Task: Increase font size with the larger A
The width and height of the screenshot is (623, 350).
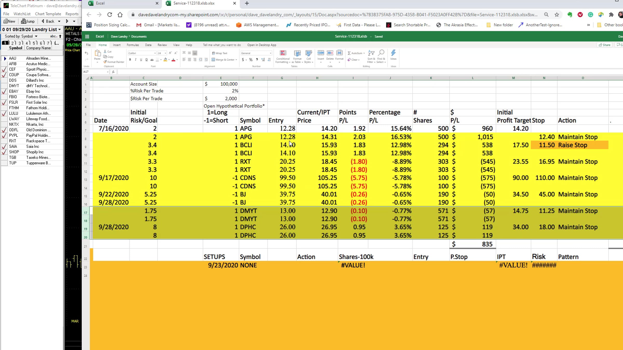Action: [170, 53]
